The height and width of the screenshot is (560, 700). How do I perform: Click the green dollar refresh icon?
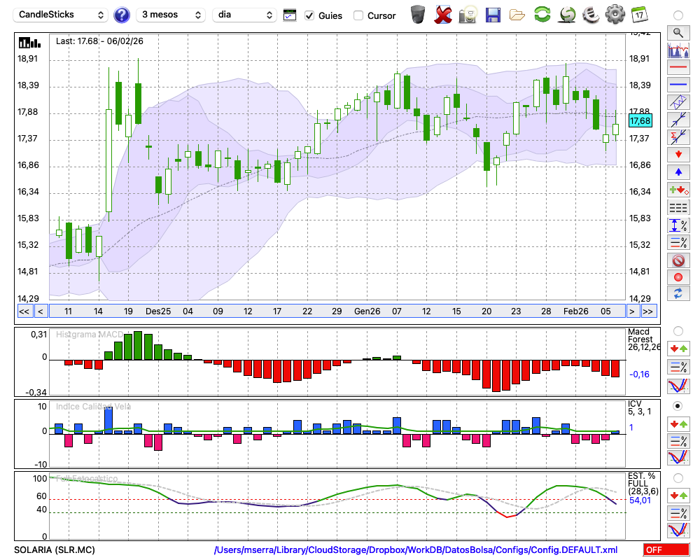[567, 14]
